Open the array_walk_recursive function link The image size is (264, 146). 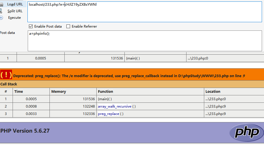point(114,106)
